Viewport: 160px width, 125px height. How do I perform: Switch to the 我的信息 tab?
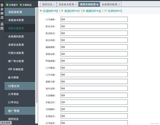tap(48, 4)
